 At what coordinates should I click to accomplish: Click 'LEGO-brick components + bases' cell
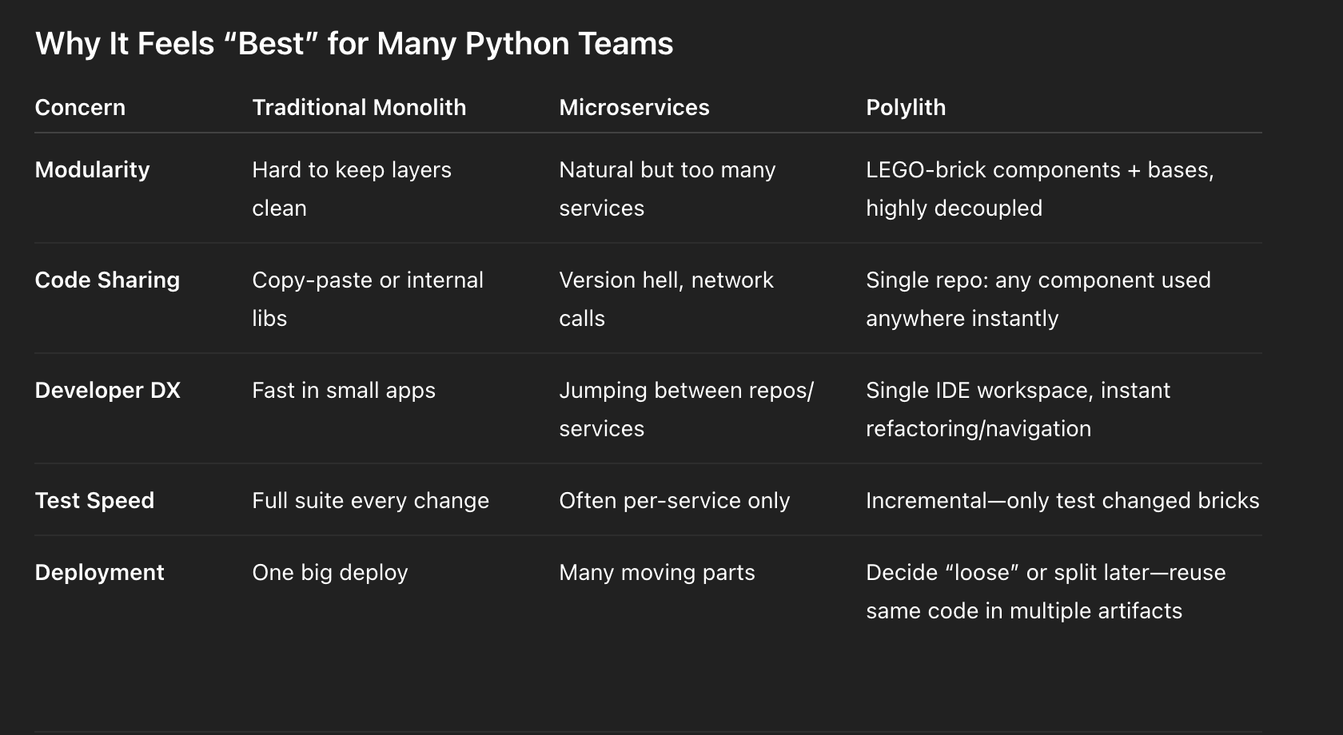pyautogui.click(x=1040, y=189)
